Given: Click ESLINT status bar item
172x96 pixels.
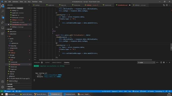Looking at the screenshot, I should click(x=143, y=91).
